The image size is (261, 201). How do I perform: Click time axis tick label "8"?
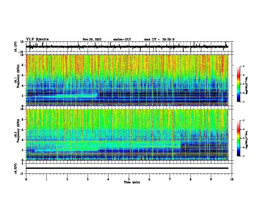point(190,179)
